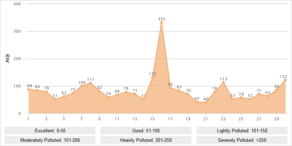Click the day 13 data point valued 71
This screenshot has height=146, width=292.
(135, 94)
